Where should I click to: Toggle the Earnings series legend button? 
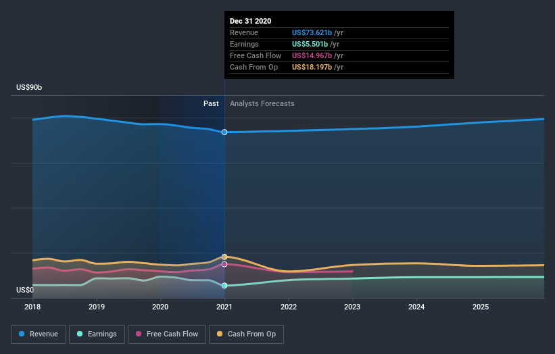point(97,334)
